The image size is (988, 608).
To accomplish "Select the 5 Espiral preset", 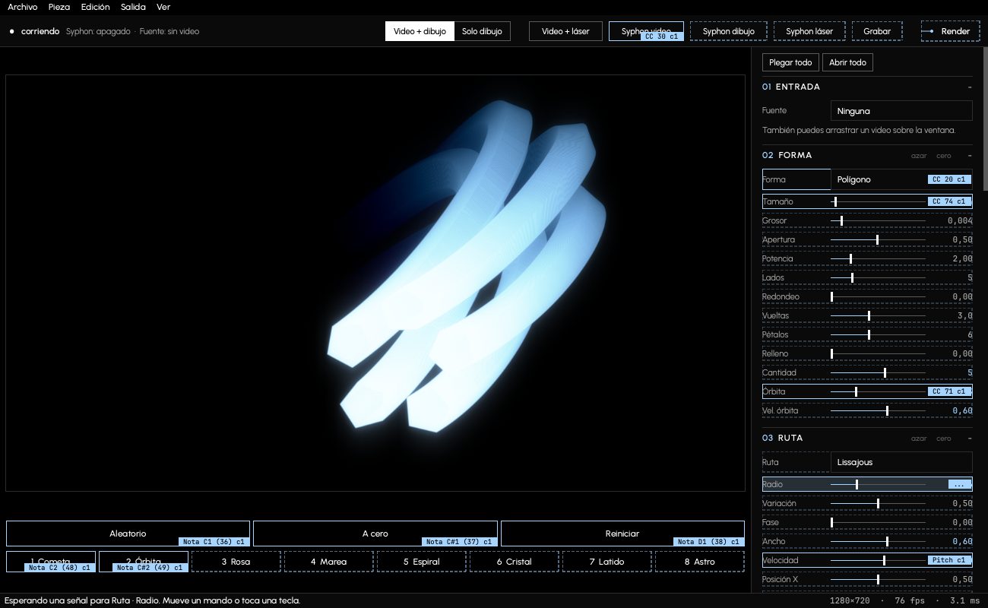I will (422, 562).
